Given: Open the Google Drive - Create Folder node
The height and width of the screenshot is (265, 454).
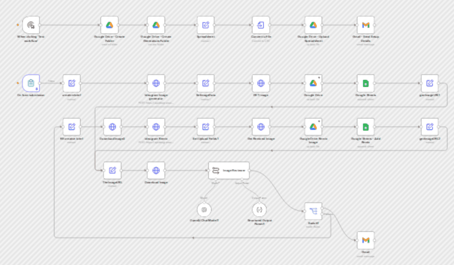Looking at the screenshot, I should click(109, 25).
